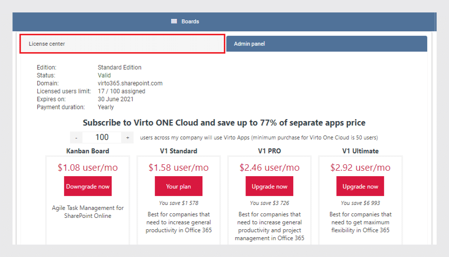Click the users count field showing 100
This screenshot has height=257, width=449.
(102, 137)
